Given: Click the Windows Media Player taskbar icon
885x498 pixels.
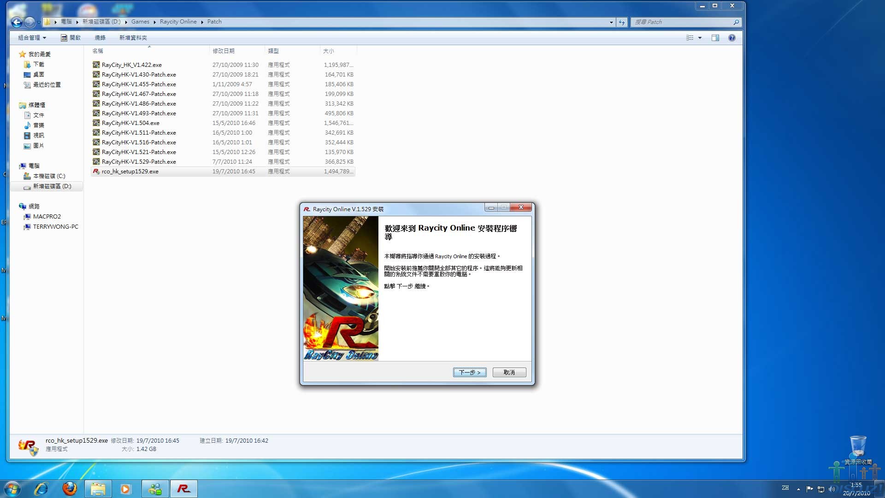Looking at the screenshot, I should (125, 489).
